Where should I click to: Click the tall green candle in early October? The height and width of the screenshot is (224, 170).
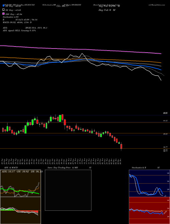pos(26,129)
